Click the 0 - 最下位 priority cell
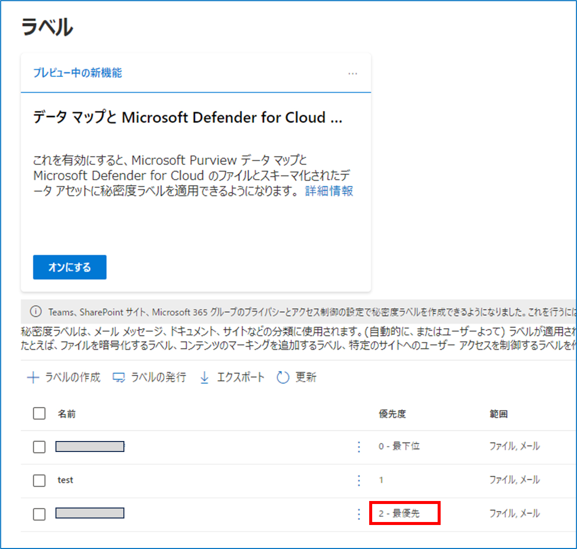Screen dimensions: 577x549 click(399, 446)
